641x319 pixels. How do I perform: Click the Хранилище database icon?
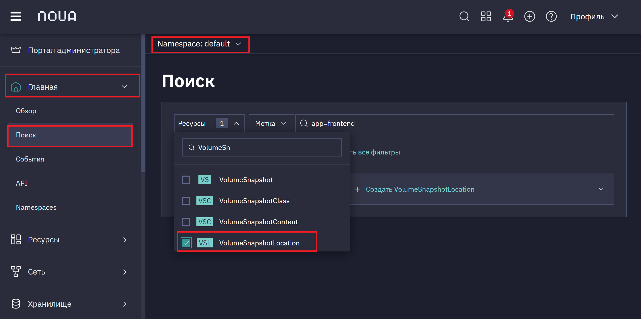[16, 304]
